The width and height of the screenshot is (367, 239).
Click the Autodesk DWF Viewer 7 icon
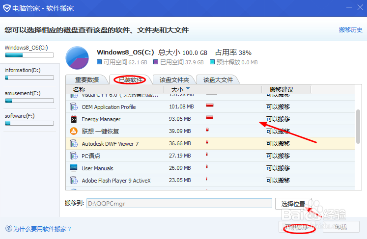(74, 143)
